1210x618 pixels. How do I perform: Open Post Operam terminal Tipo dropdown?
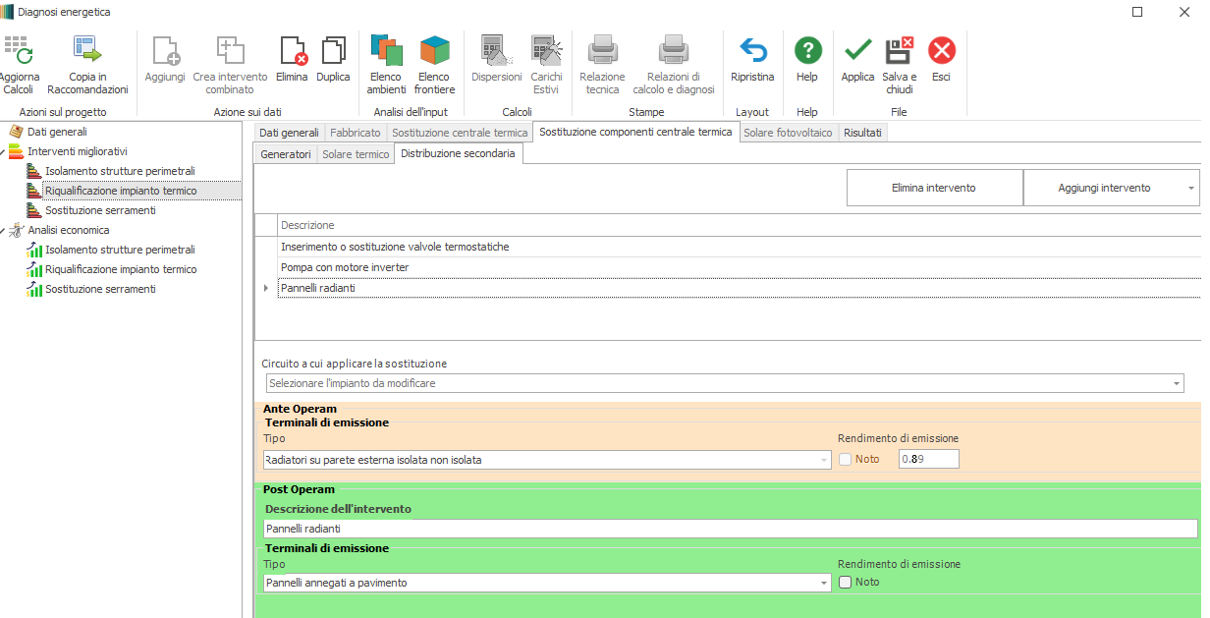pyautogui.click(x=823, y=583)
